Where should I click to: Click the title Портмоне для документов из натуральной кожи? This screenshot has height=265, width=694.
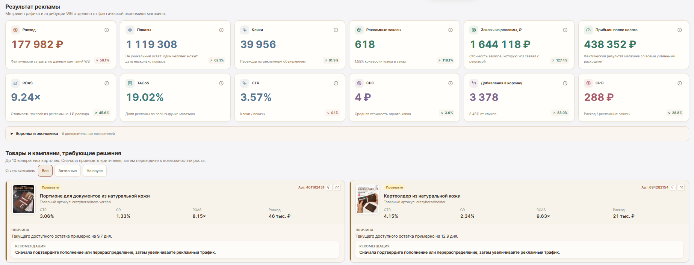coord(95,196)
